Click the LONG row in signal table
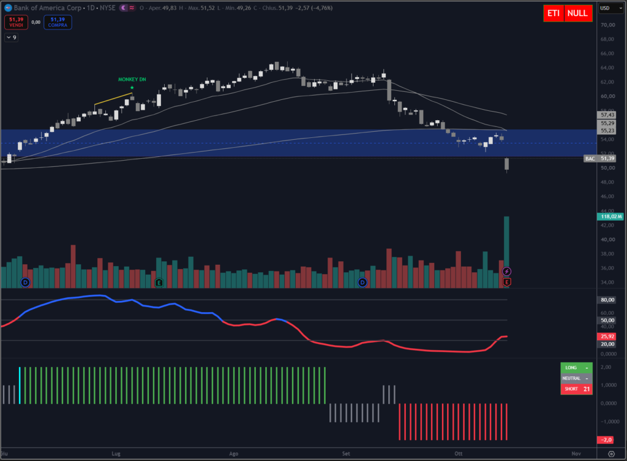The image size is (627, 461). tap(576, 367)
